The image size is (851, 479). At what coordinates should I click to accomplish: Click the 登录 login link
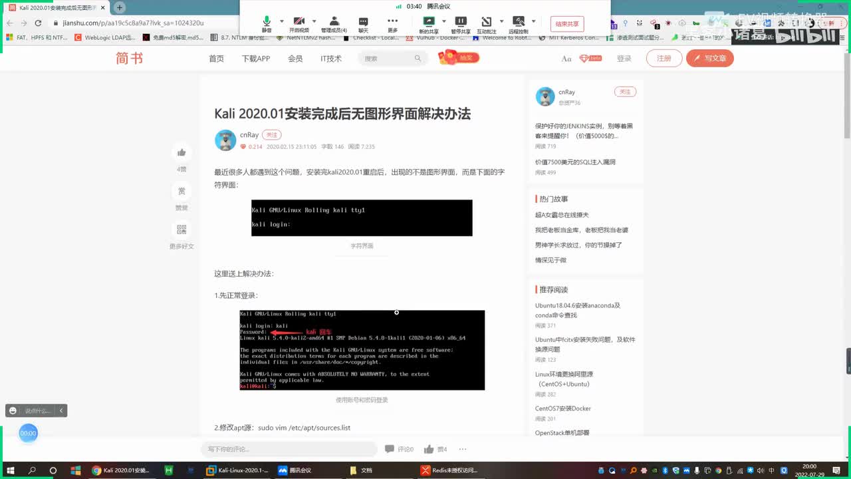[x=624, y=59]
